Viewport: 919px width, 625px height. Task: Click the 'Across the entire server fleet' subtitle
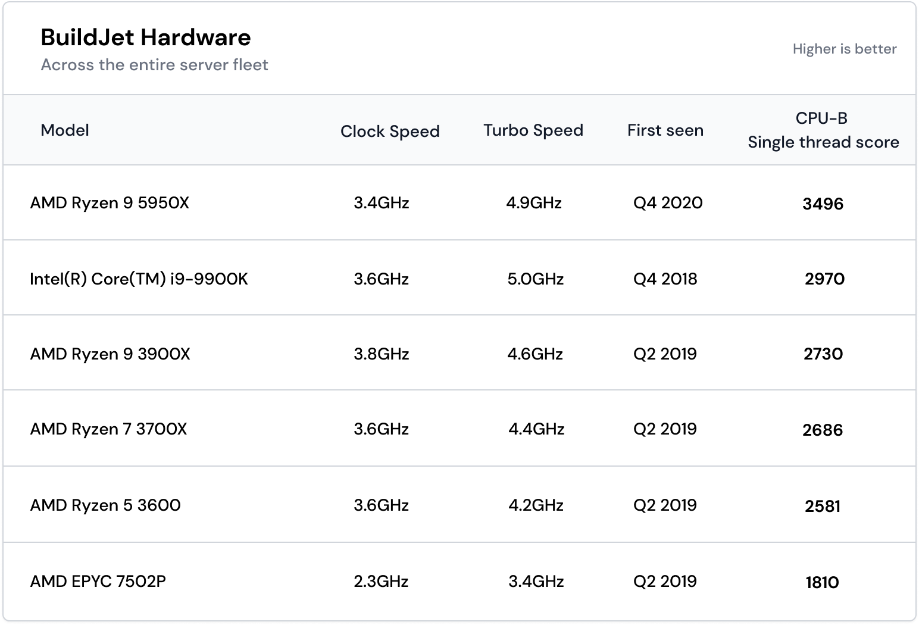tap(154, 65)
